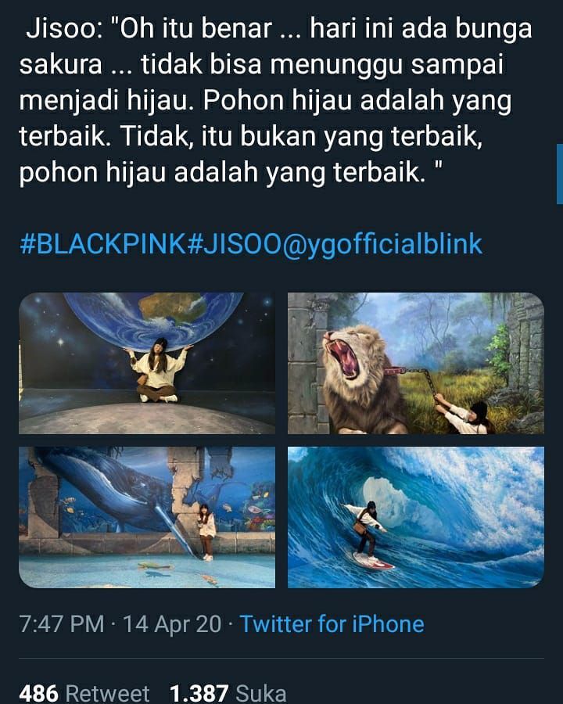Viewport: 563px width, 704px height.
Task: View the 486 Retweet list
Action: (x=84, y=693)
